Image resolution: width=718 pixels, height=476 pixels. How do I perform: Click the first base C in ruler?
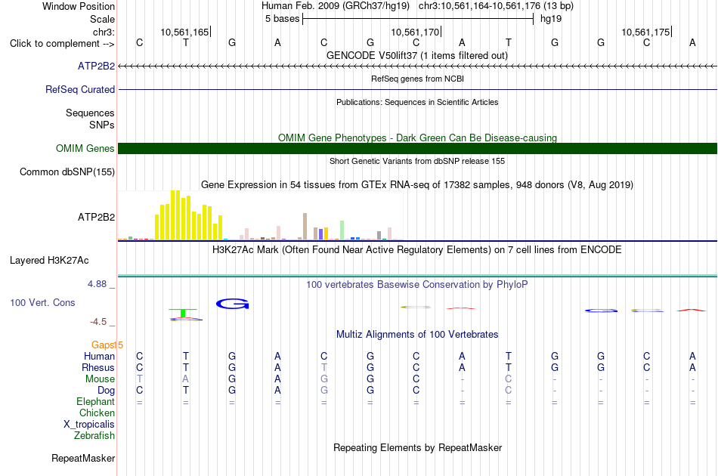click(140, 42)
